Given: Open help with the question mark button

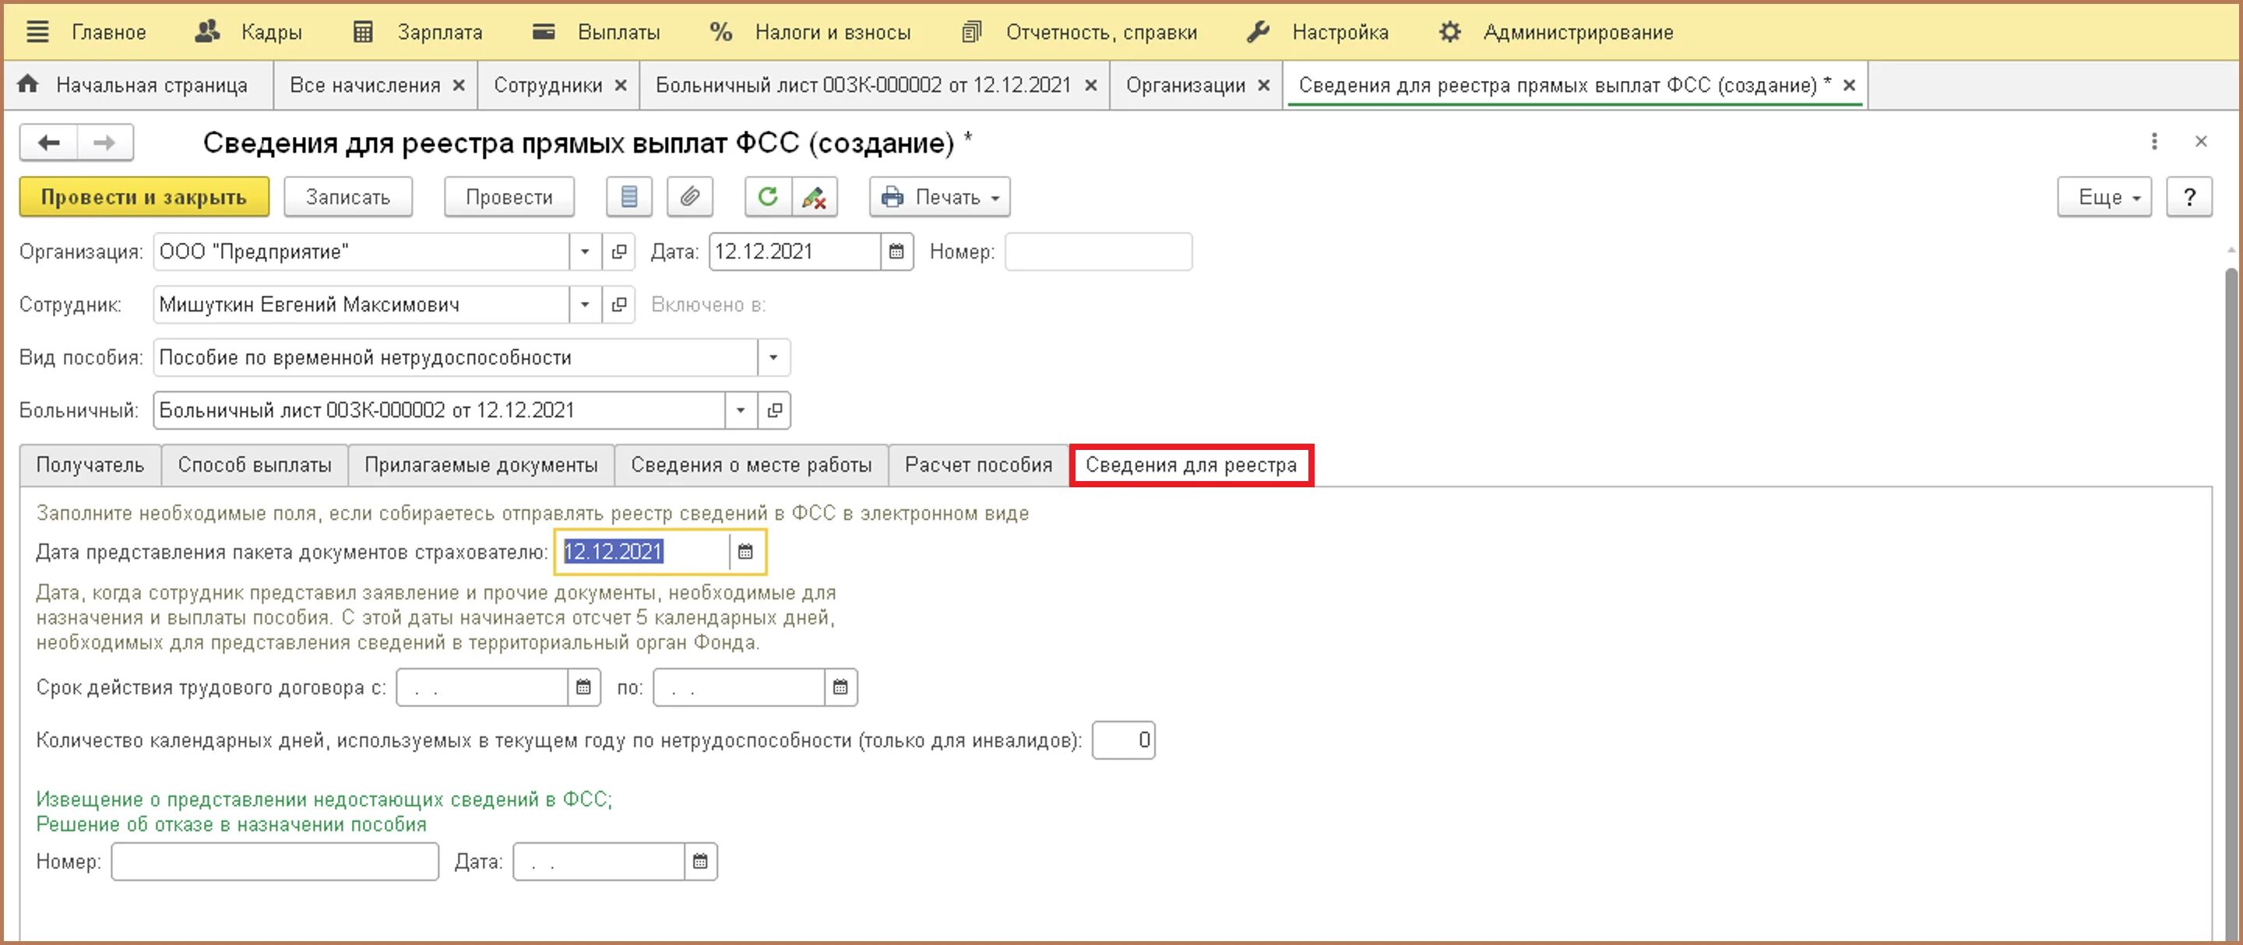Looking at the screenshot, I should 2189,198.
